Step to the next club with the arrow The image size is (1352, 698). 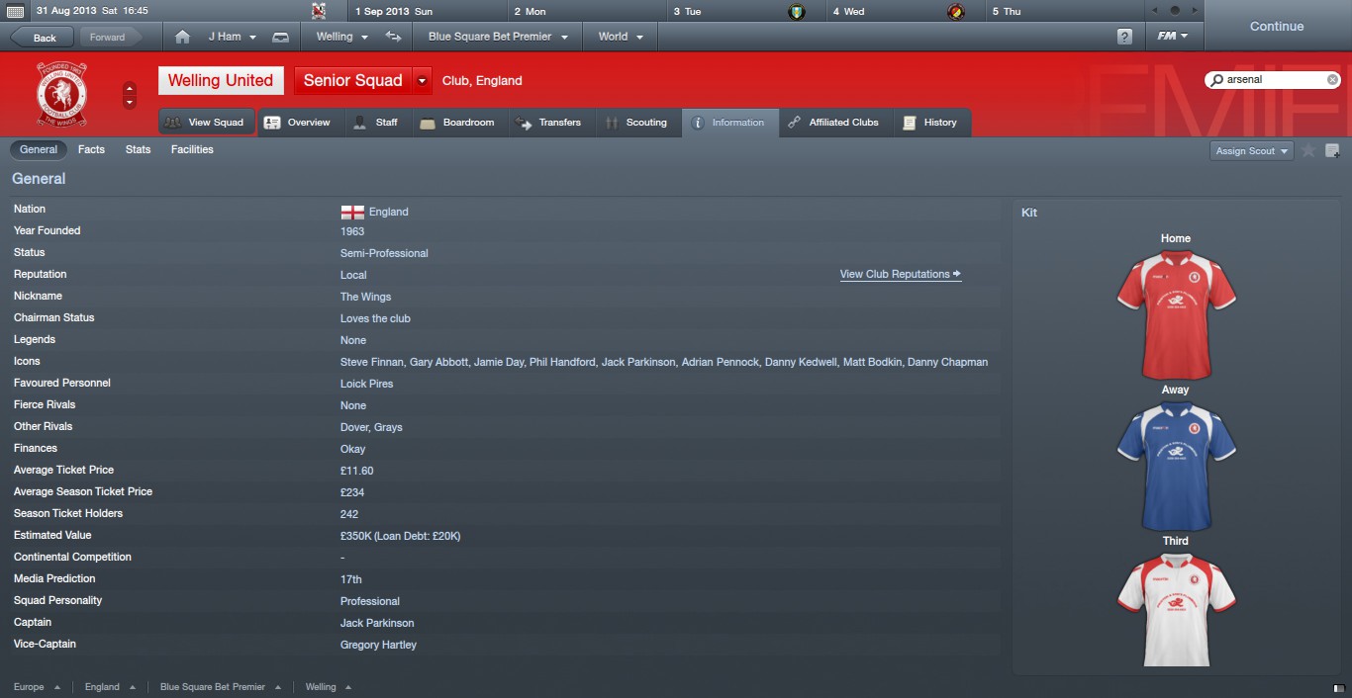pyautogui.click(x=130, y=102)
